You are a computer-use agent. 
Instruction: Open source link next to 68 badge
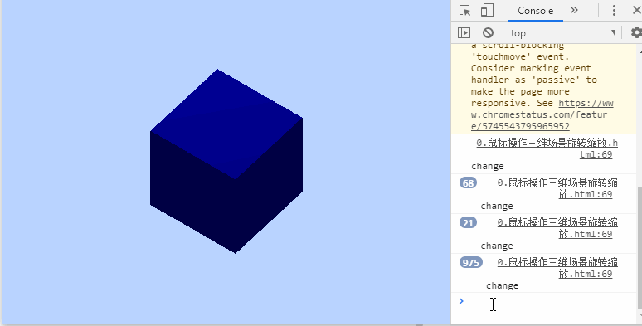(x=557, y=188)
